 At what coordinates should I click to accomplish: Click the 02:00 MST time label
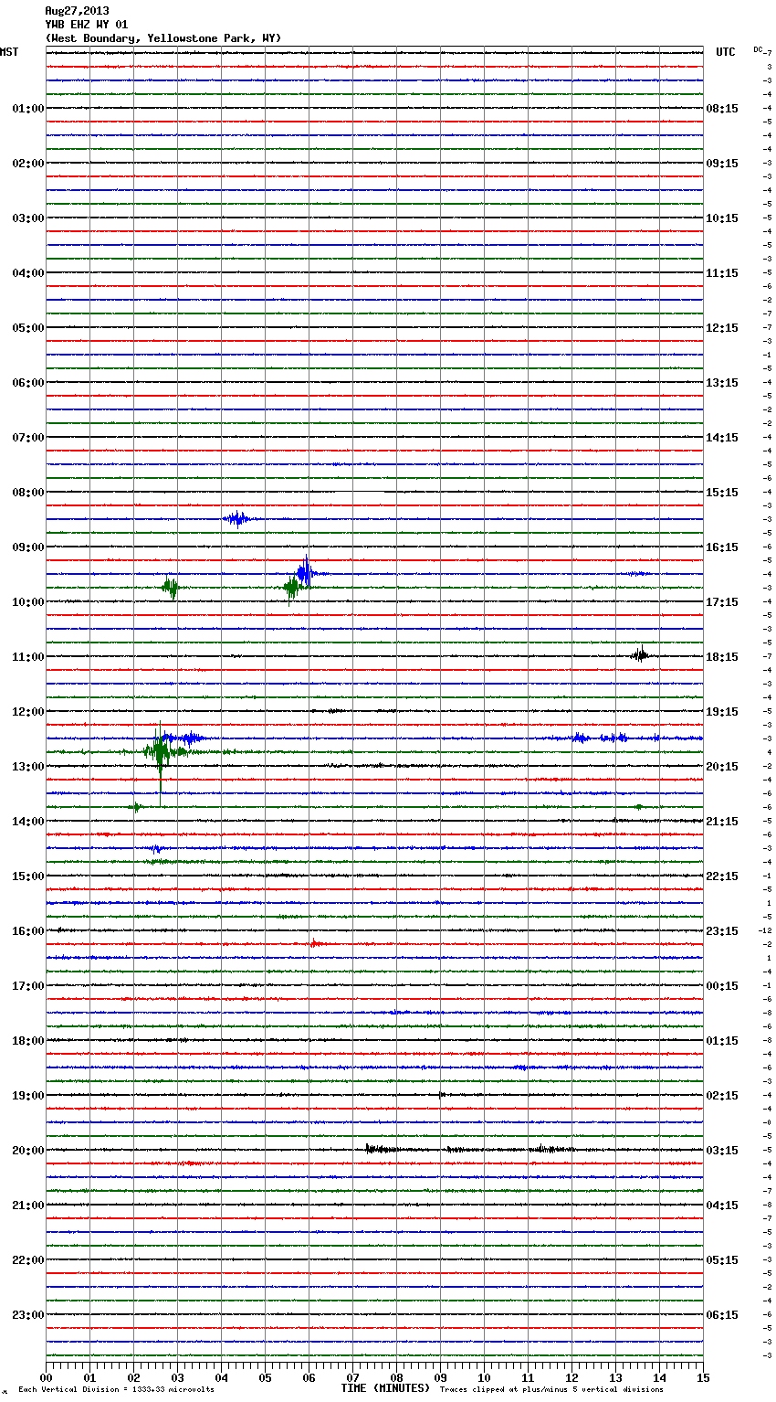coord(28,164)
